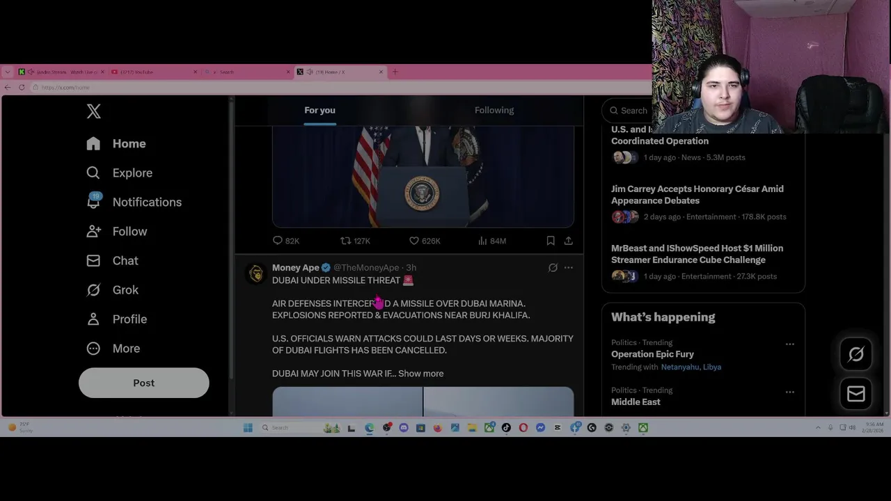Click the Netanyahu trending link
Screen dimensions: 891x501
(681, 367)
